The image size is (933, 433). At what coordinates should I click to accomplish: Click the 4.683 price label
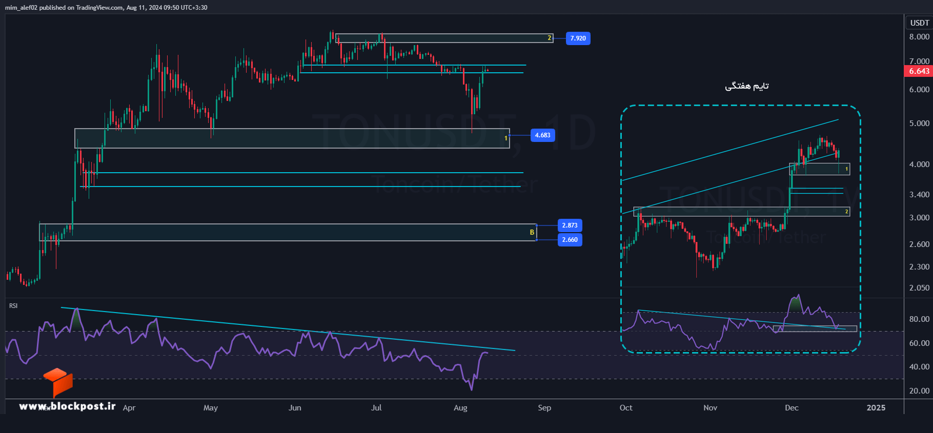542,135
